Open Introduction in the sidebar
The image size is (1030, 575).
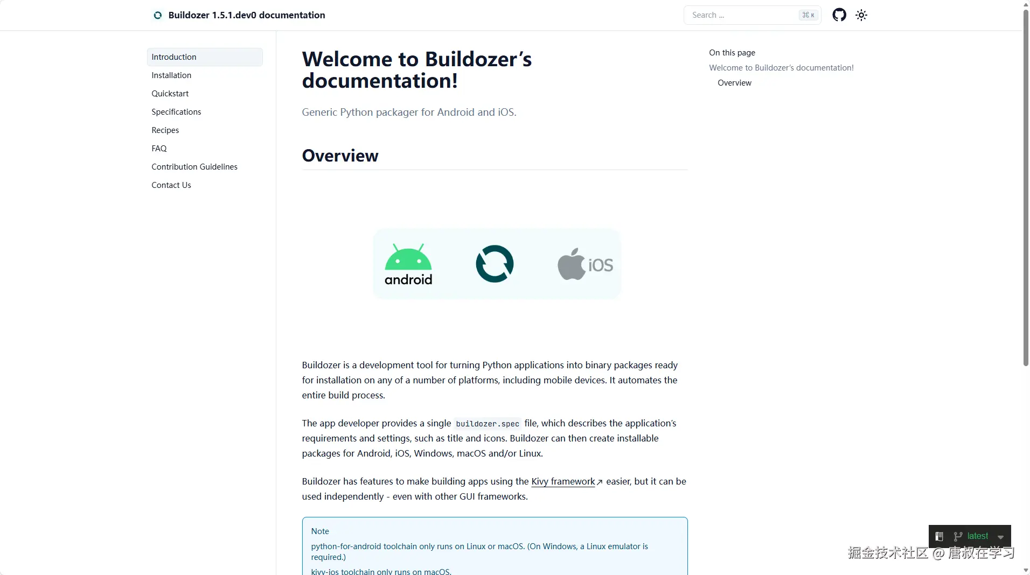[205, 57]
